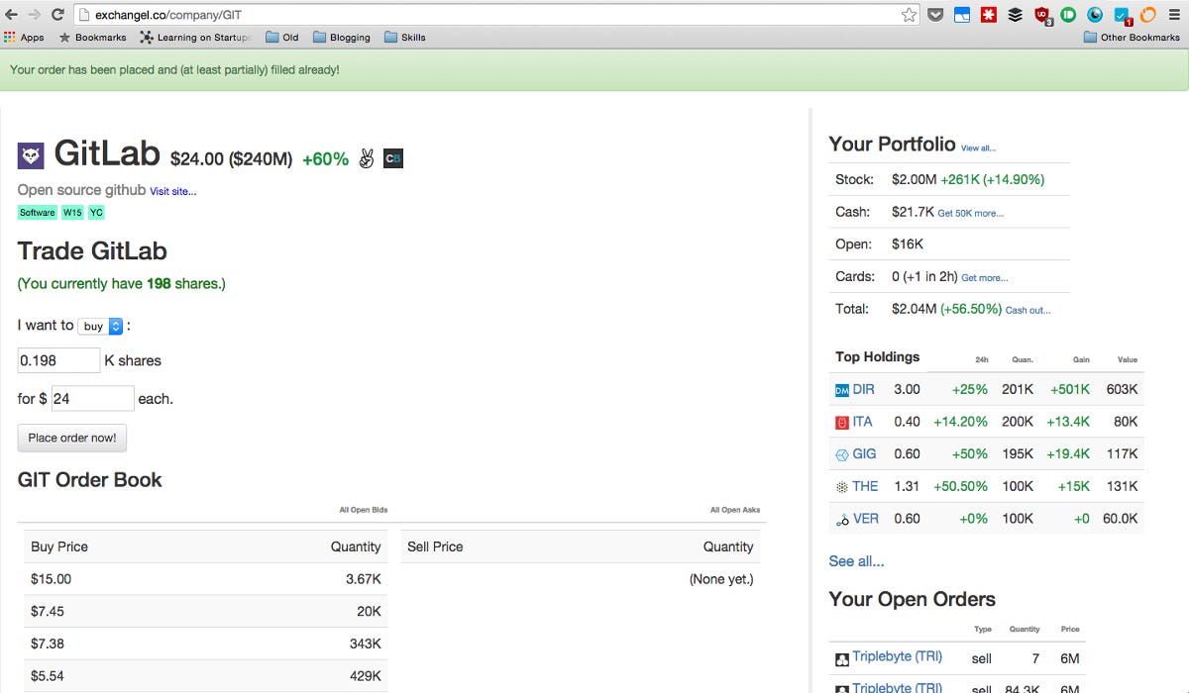Click the orange swirl extension icon
The width and height of the screenshot is (1189, 693).
[x=1148, y=15]
